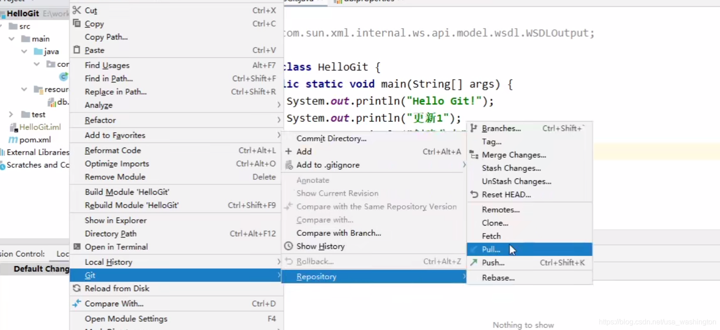
Task: Select Find in Path... menu item
Action: point(176,78)
